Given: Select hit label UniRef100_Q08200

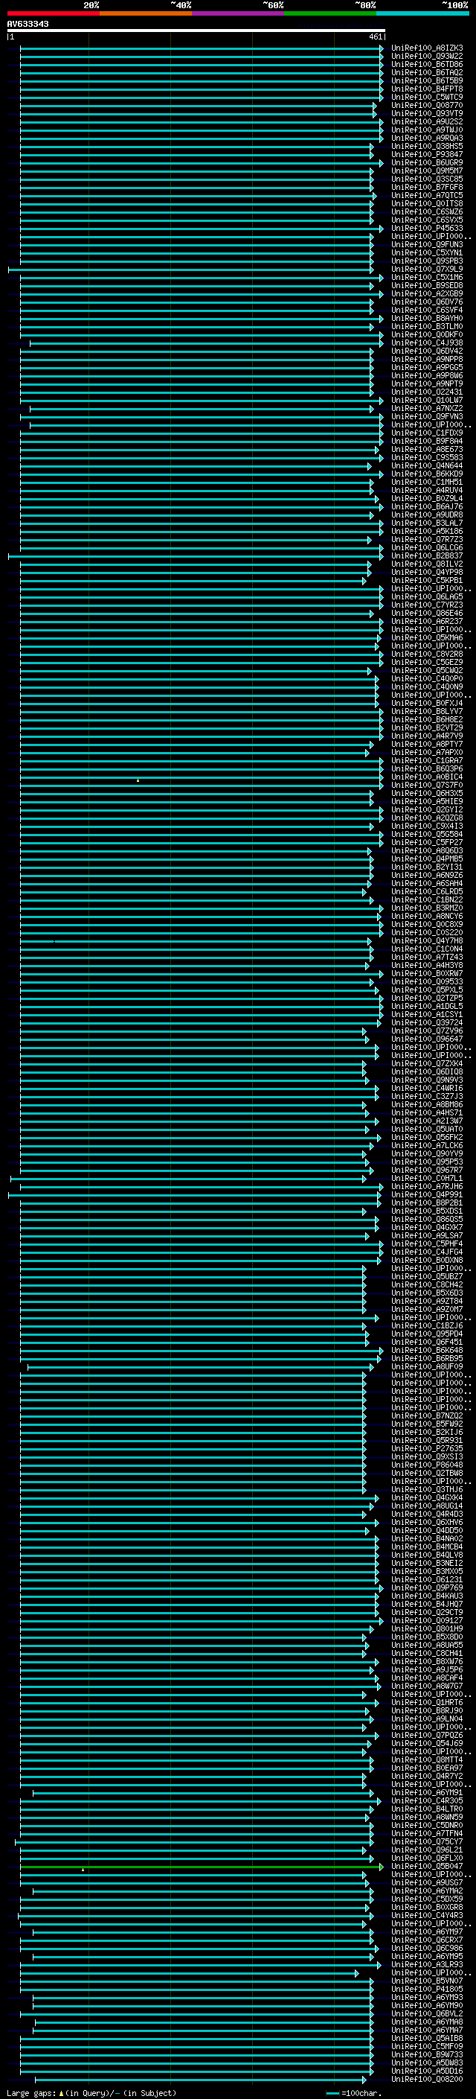Looking at the screenshot, I should click(427, 2079).
